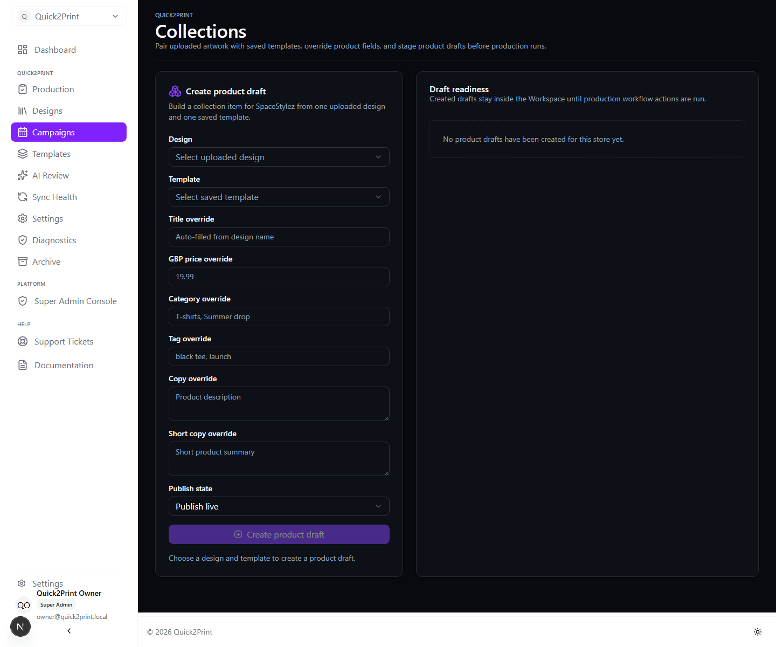Click the Settings gear icon near Diagnostics
The height and width of the screenshot is (647, 776).
coord(23,218)
